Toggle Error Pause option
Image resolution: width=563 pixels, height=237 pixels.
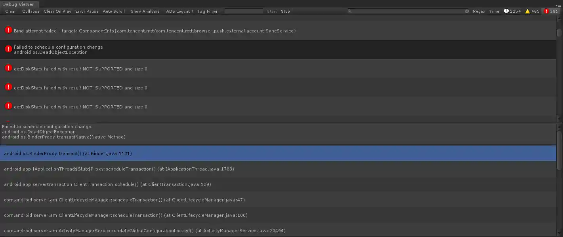pos(87,11)
